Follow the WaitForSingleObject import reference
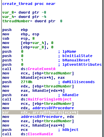The width and height of the screenshot is (104, 137). 50,99
